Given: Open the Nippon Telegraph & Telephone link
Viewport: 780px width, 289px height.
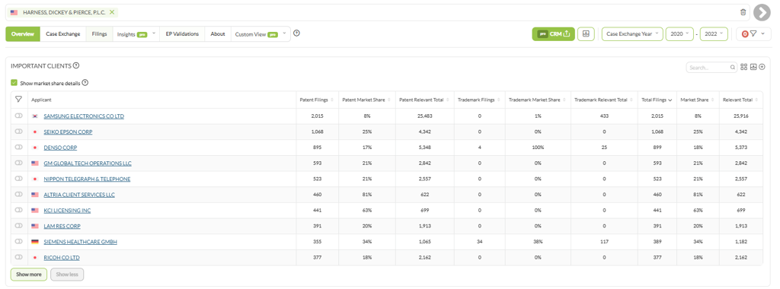Looking at the screenshot, I should coord(87,179).
